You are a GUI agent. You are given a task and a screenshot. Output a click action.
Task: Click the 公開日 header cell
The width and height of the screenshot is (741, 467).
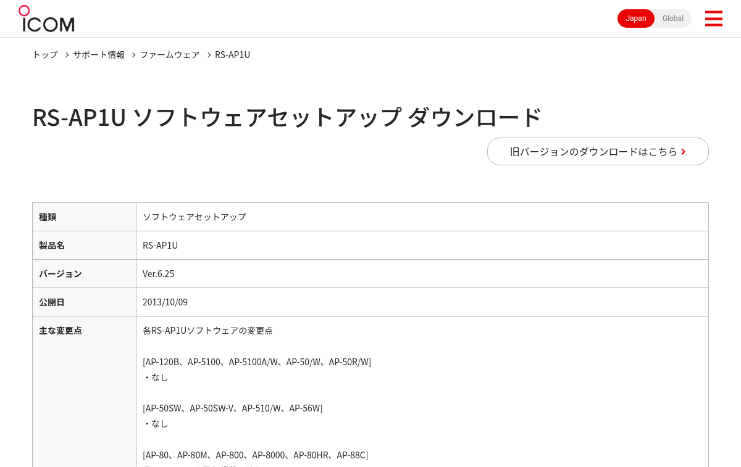(84, 302)
